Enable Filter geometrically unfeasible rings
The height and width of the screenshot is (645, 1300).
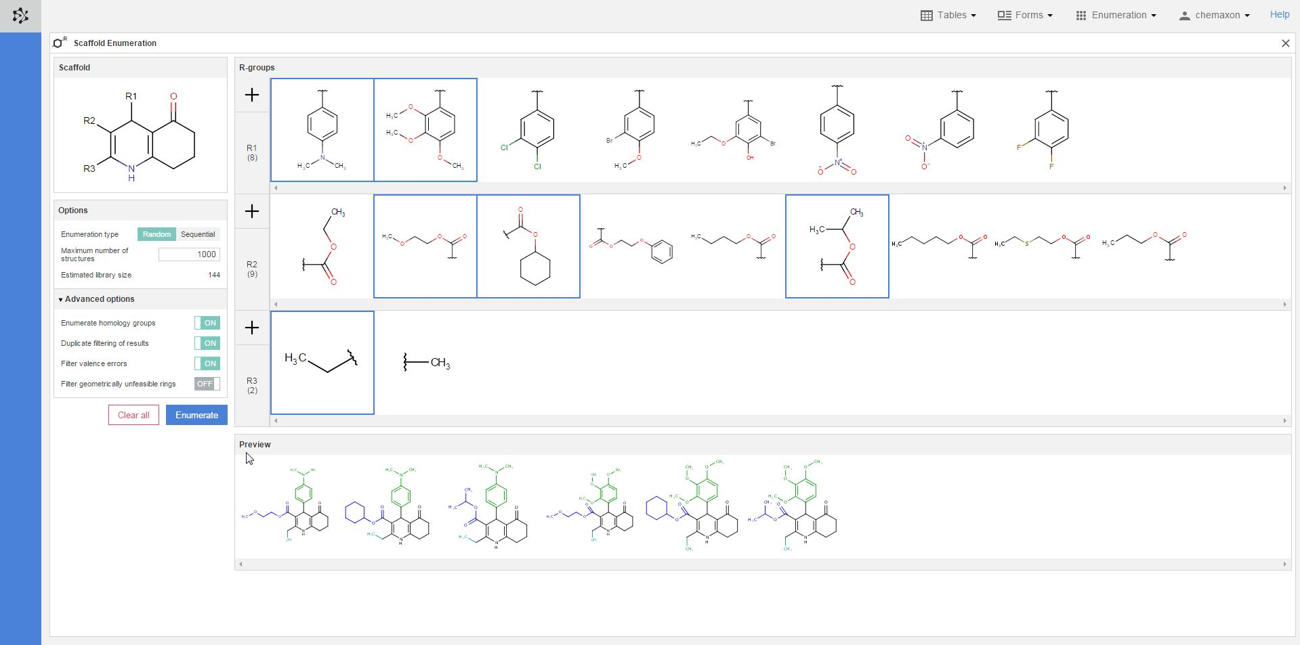point(207,384)
